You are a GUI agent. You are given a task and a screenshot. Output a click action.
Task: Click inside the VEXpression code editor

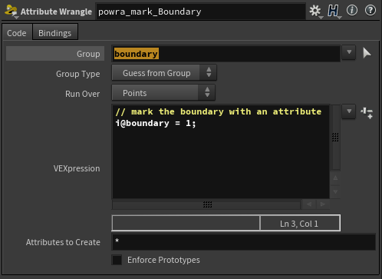[221, 151]
